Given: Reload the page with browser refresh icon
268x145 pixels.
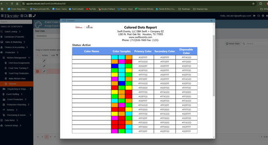Looking at the screenshot, I should coord(12,4).
